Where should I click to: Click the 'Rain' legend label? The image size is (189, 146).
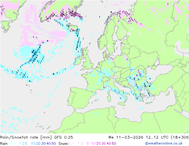click(x=4, y=144)
